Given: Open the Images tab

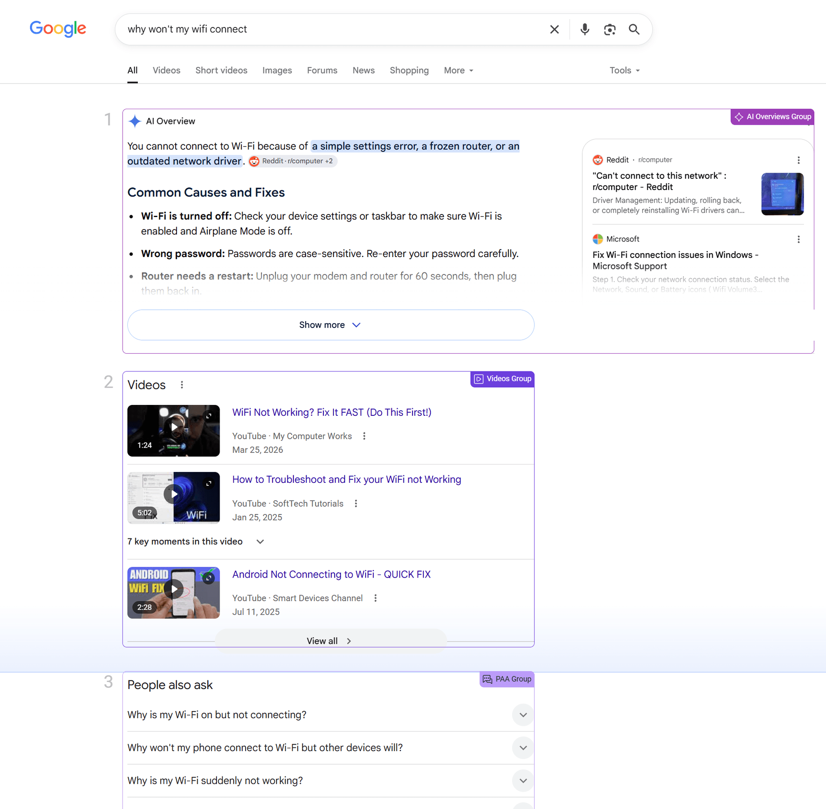Looking at the screenshot, I should 277,70.
